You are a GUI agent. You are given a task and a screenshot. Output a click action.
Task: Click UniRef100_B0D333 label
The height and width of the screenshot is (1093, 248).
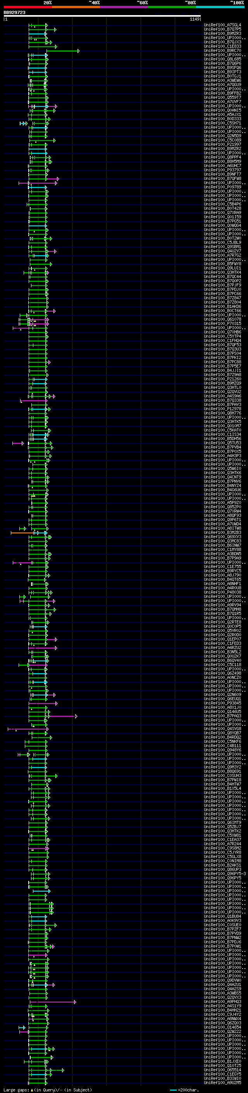click(222, 119)
